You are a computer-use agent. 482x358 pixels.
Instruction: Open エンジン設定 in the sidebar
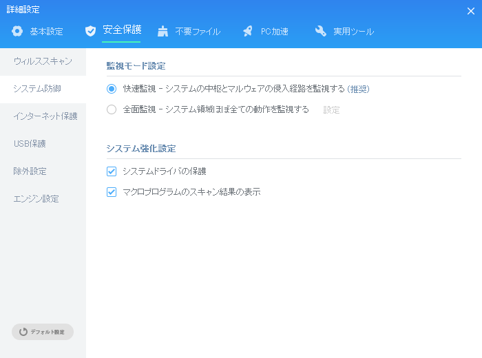point(43,199)
